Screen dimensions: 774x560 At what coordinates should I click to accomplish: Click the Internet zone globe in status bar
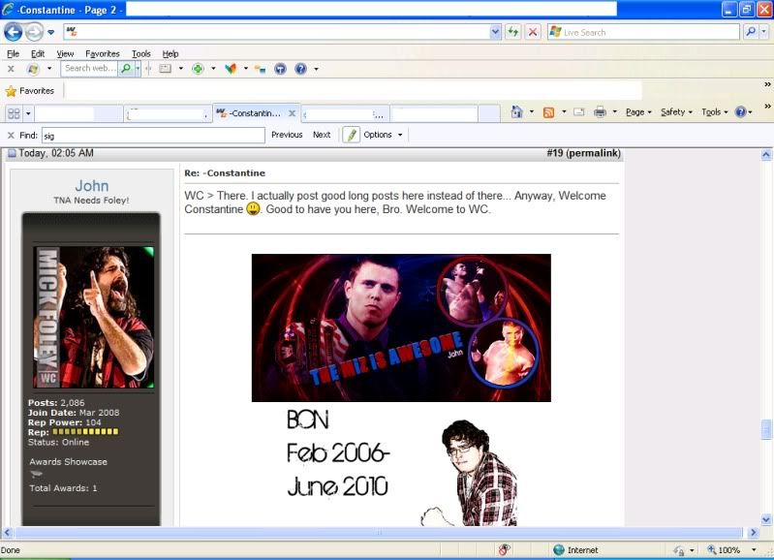[x=559, y=549]
